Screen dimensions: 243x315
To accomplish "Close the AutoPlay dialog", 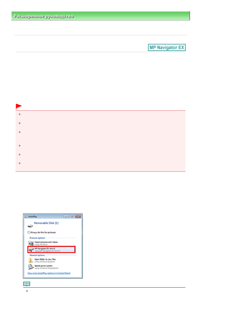I will click(78, 217).
